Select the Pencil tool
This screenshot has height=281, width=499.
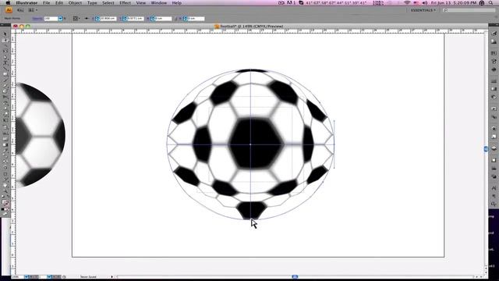click(x=5, y=86)
